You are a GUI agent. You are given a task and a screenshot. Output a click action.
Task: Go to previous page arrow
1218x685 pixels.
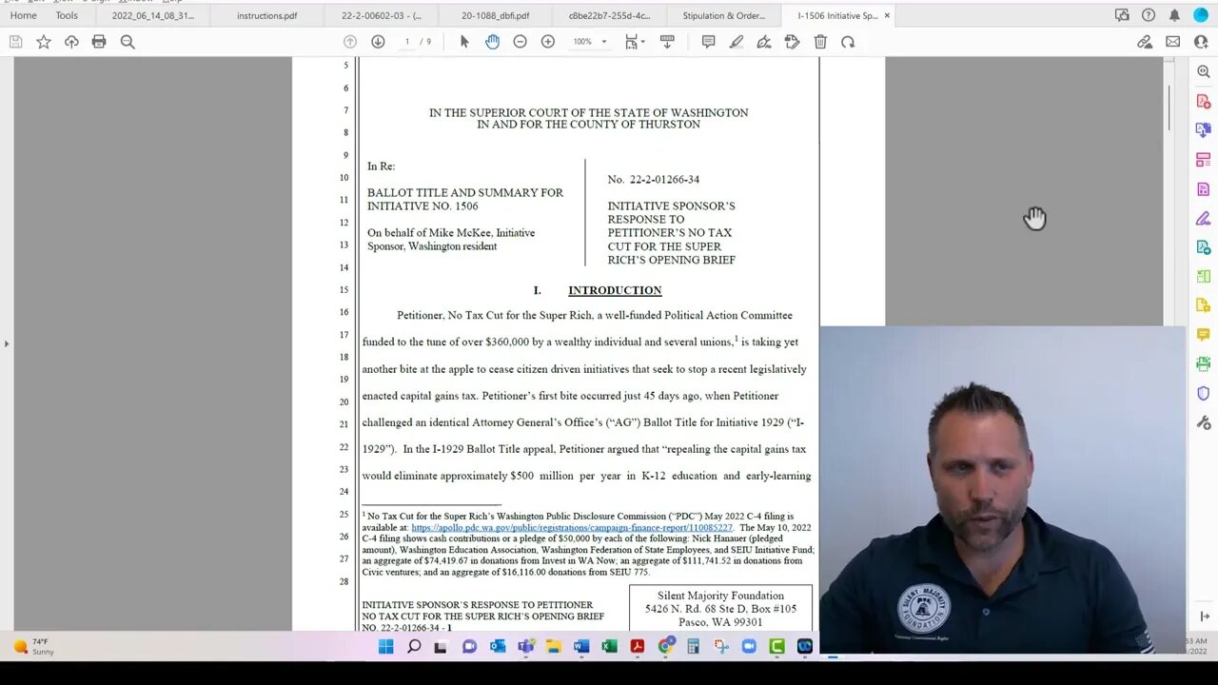click(350, 42)
